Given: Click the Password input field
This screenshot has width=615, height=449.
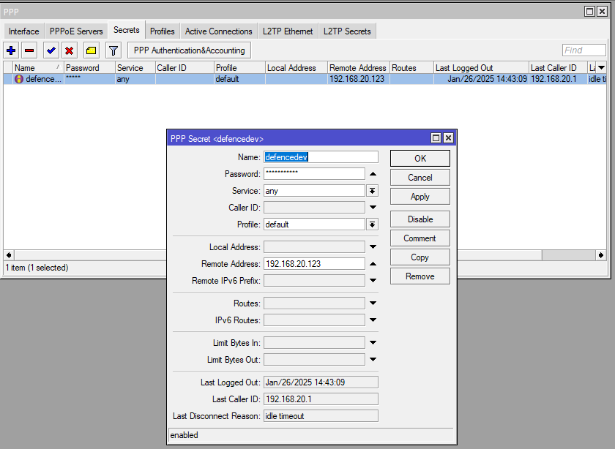Looking at the screenshot, I should (314, 174).
